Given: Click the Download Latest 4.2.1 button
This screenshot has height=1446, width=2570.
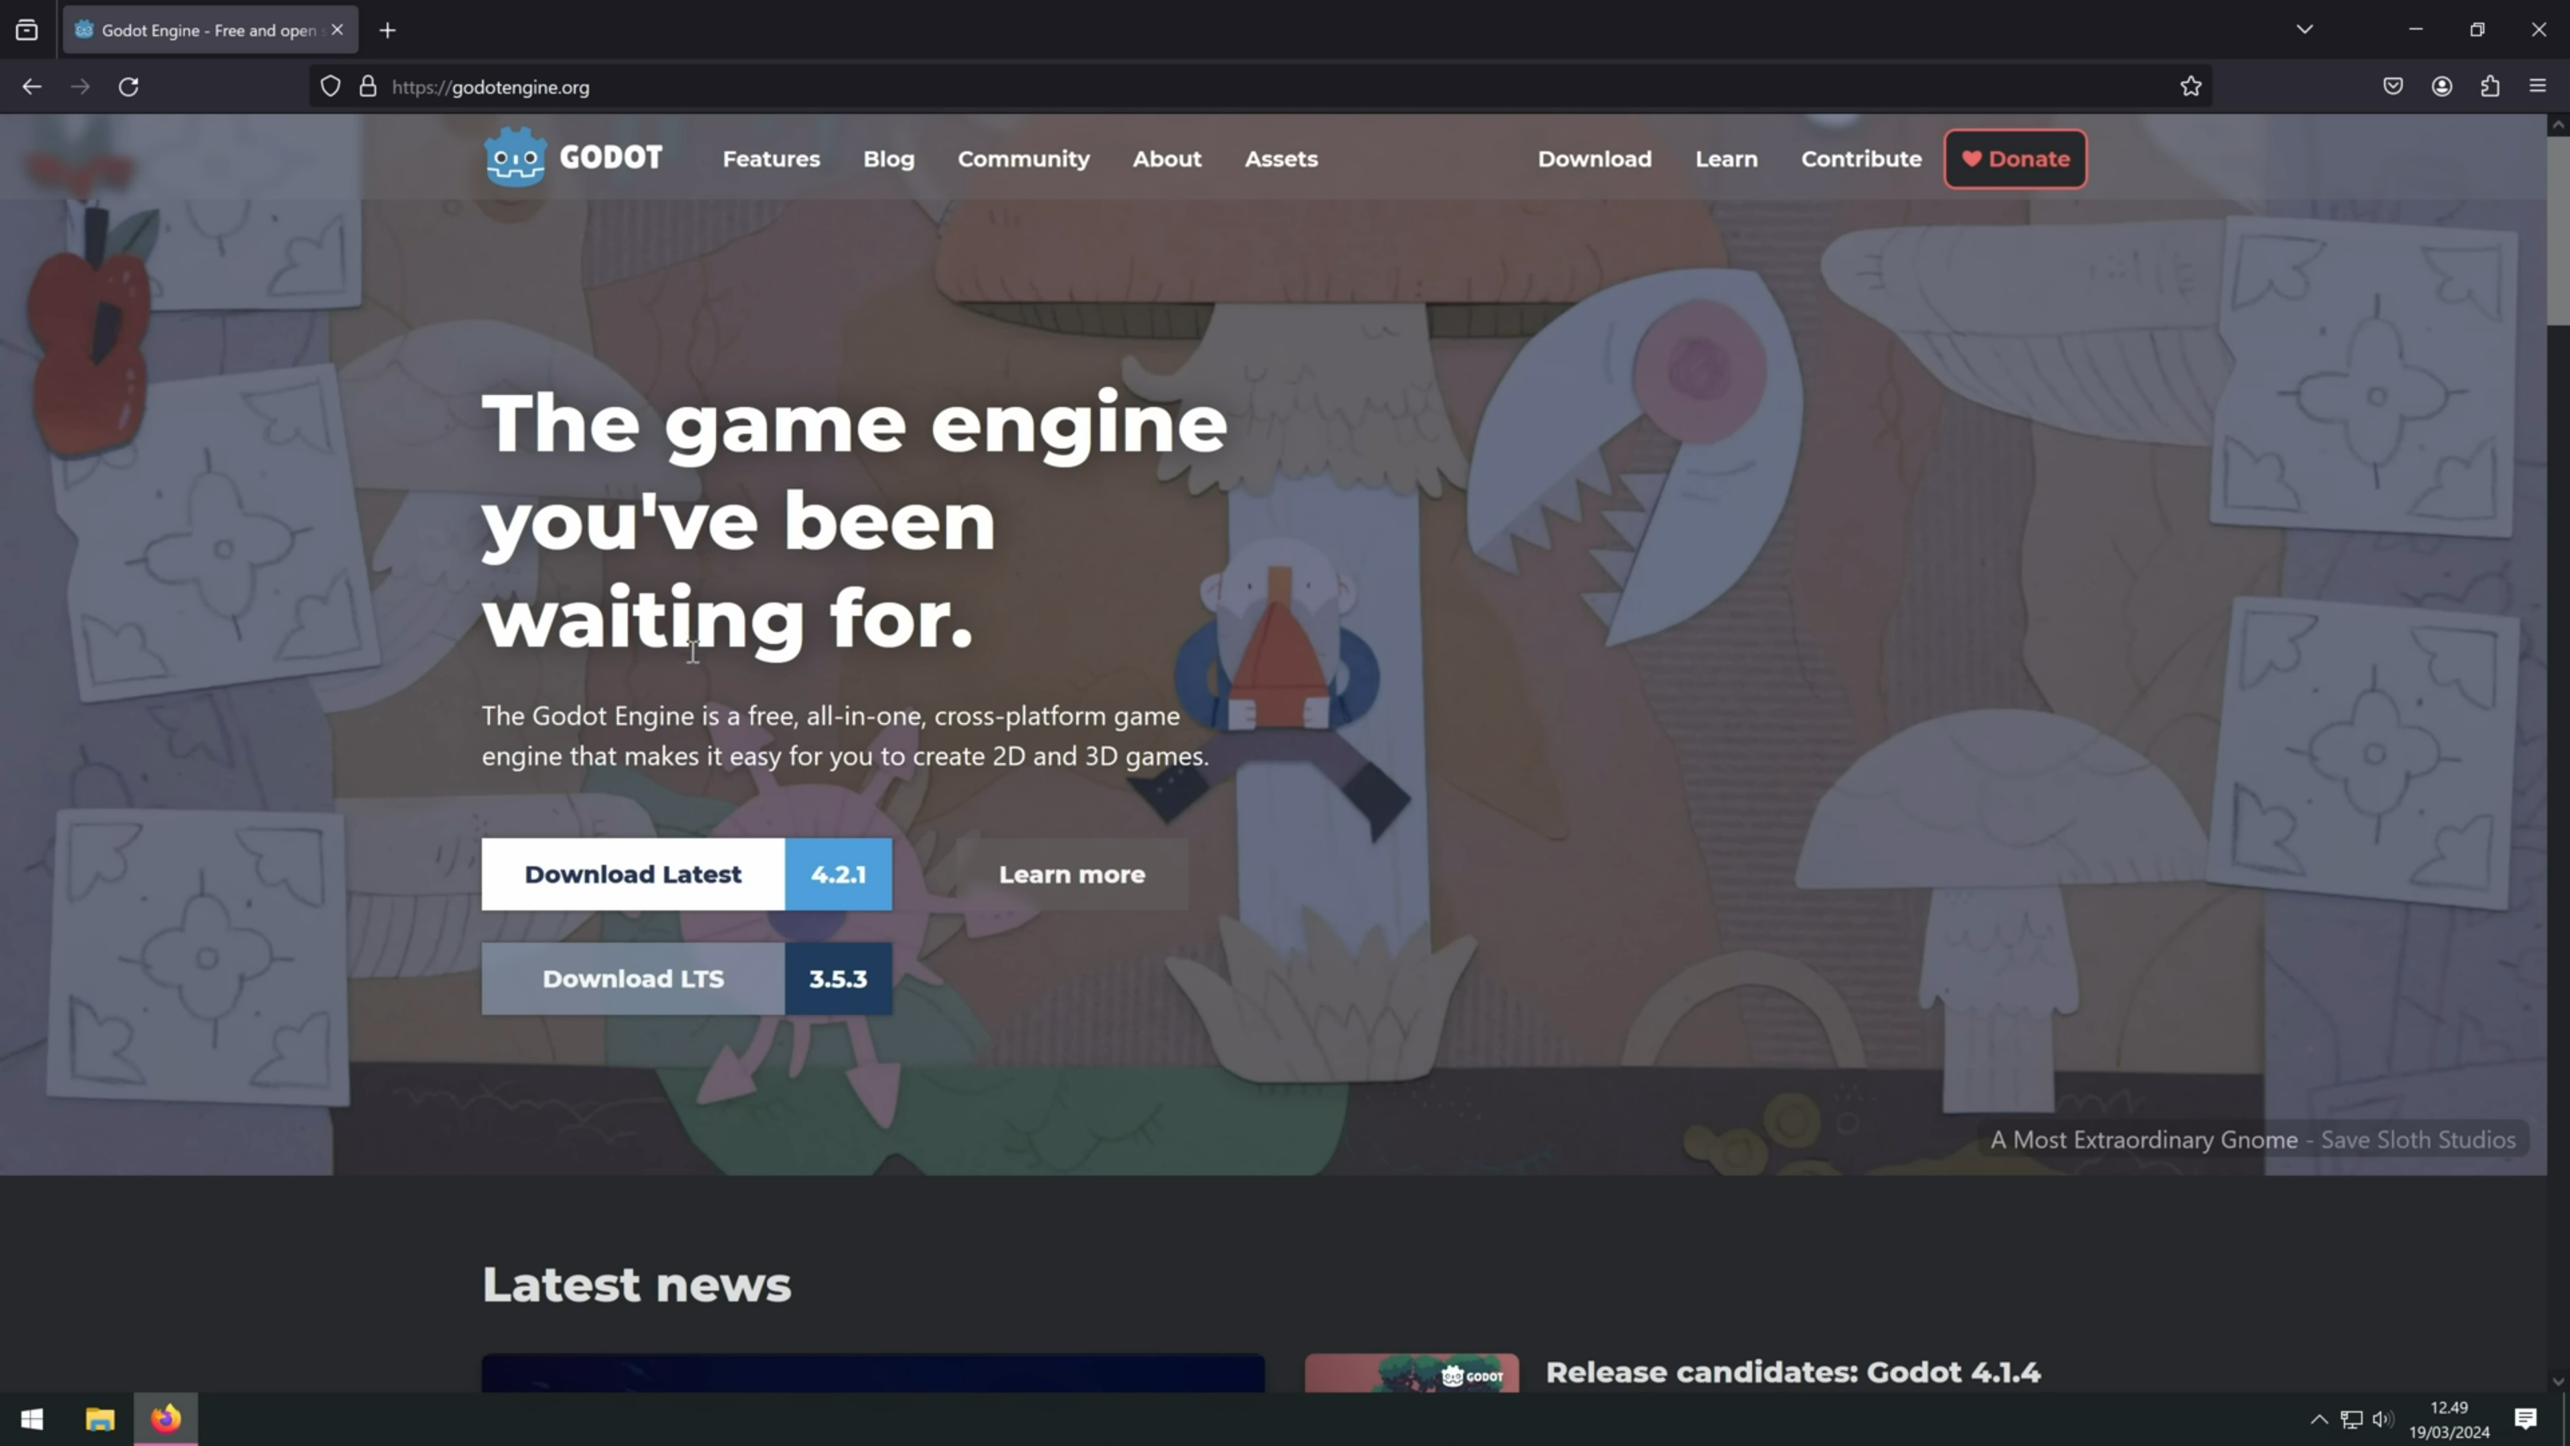Looking at the screenshot, I should click(x=687, y=874).
